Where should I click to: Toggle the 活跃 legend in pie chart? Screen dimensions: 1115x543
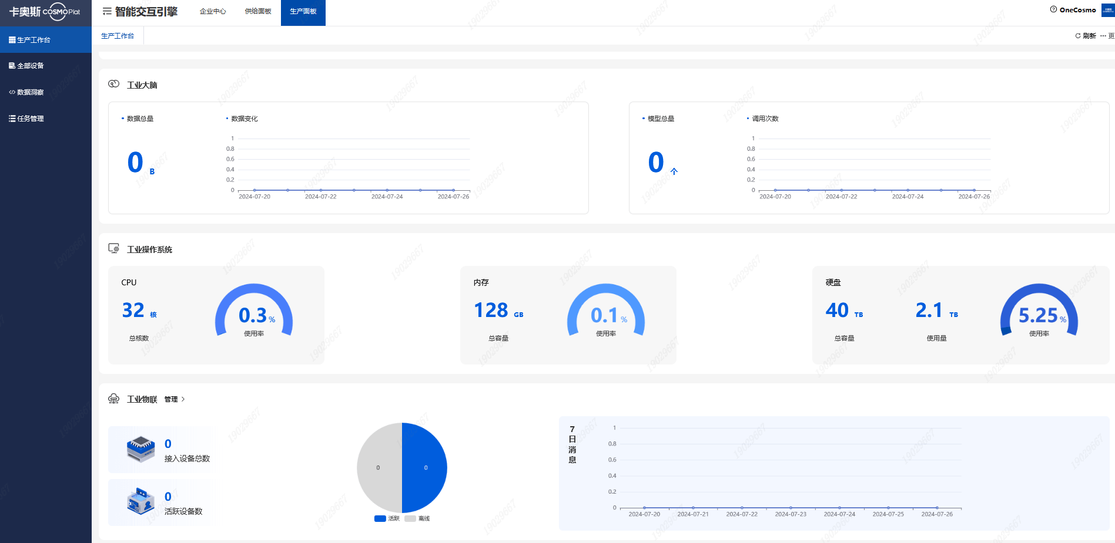pyautogui.click(x=387, y=518)
